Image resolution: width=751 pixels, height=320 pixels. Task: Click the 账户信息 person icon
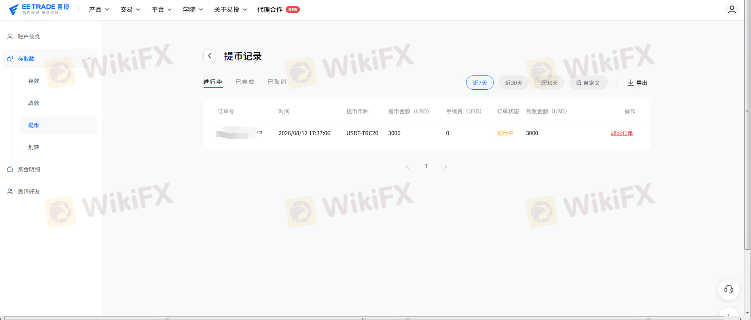click(10, 36)
